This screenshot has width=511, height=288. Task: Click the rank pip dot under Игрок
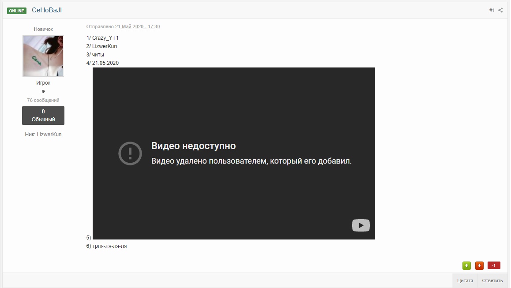tap(43, 91)
